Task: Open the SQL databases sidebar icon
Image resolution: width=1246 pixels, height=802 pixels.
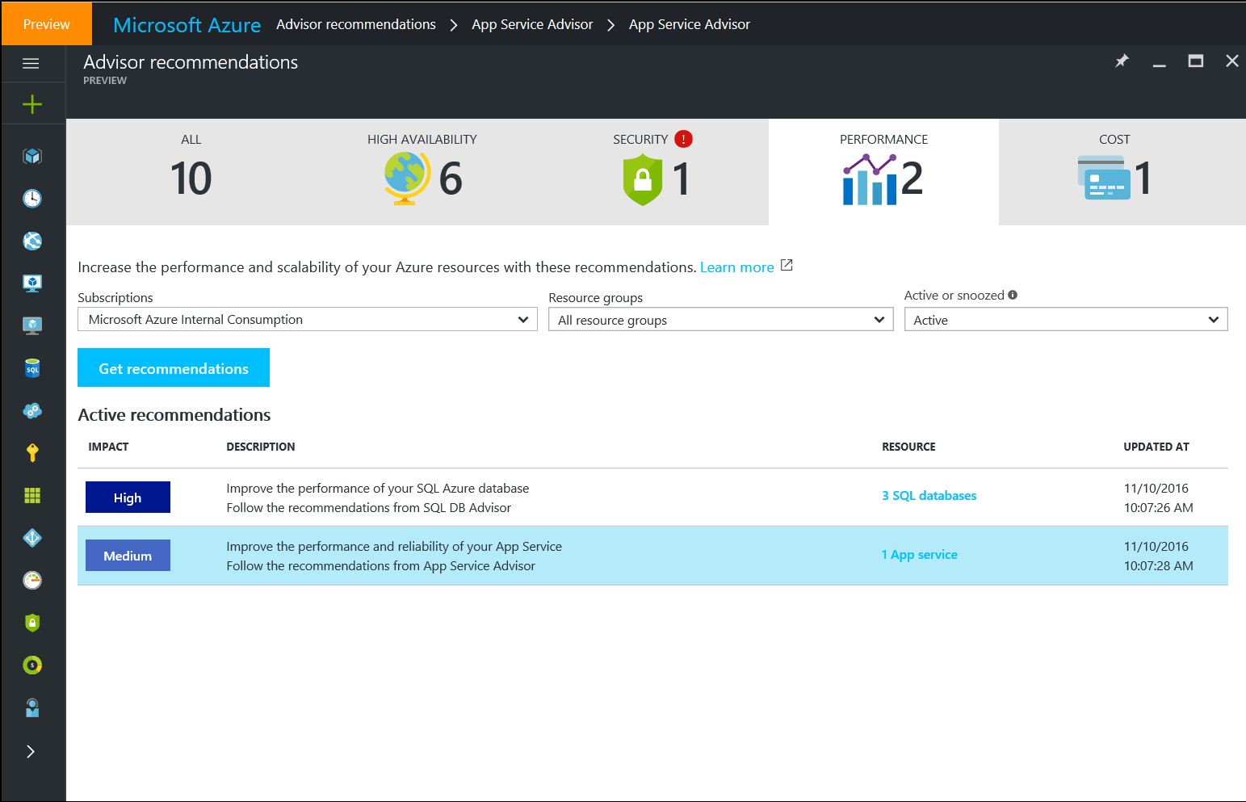Action: [32, 368]
